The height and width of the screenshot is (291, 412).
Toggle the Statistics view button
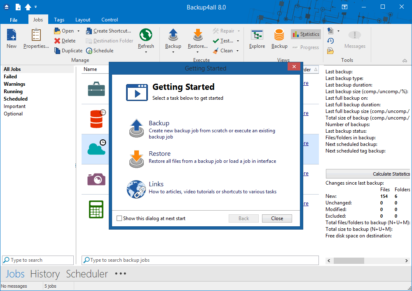tap(306, 34)
